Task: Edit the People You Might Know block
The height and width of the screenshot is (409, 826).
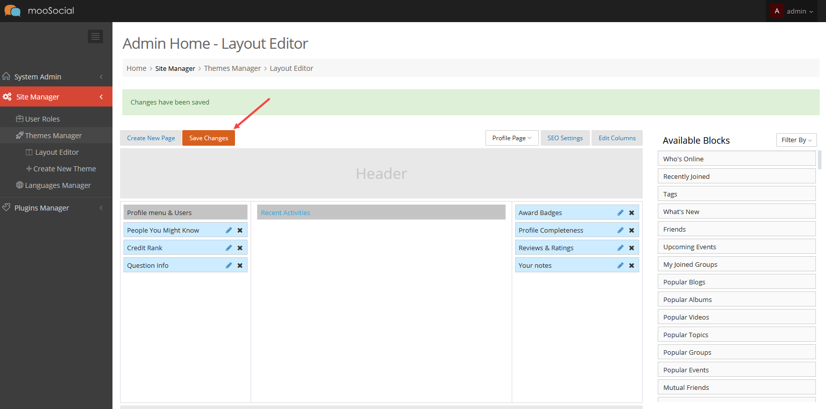Action: [229, 230]
